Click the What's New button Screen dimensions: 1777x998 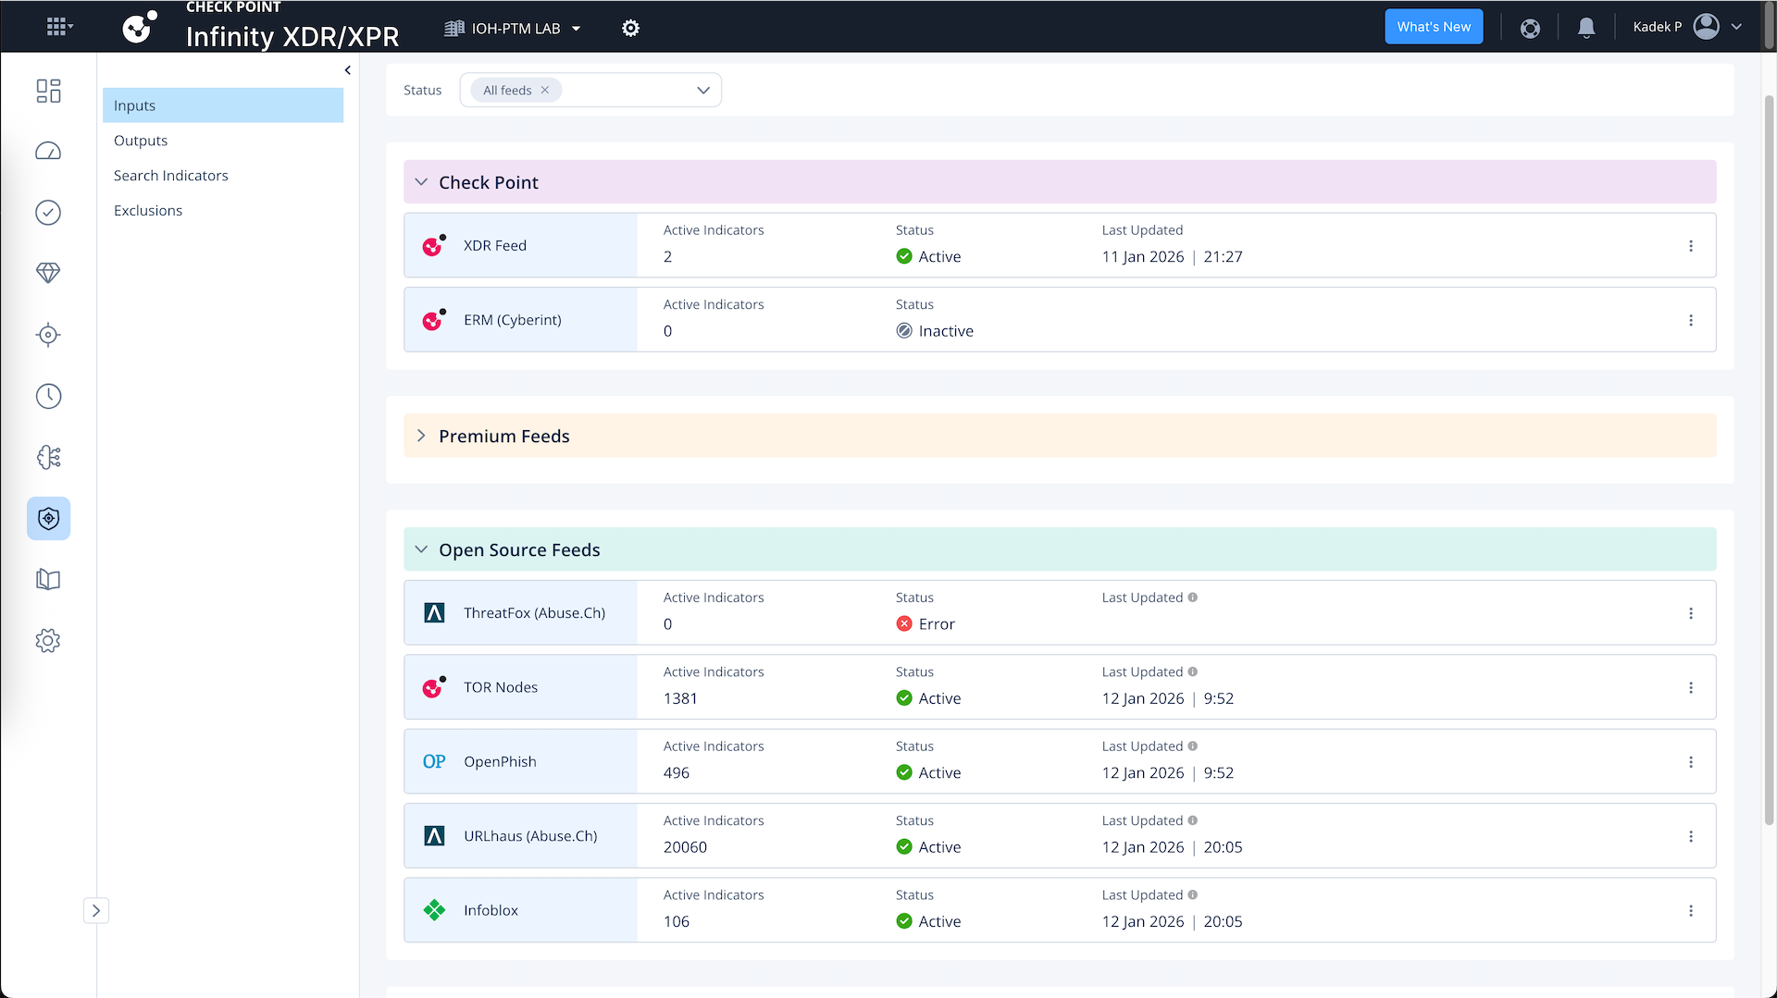tap(1434, 27)
